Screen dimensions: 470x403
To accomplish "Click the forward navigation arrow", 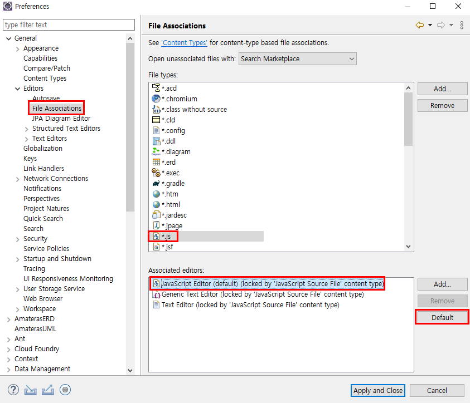I will coord(441,25).
